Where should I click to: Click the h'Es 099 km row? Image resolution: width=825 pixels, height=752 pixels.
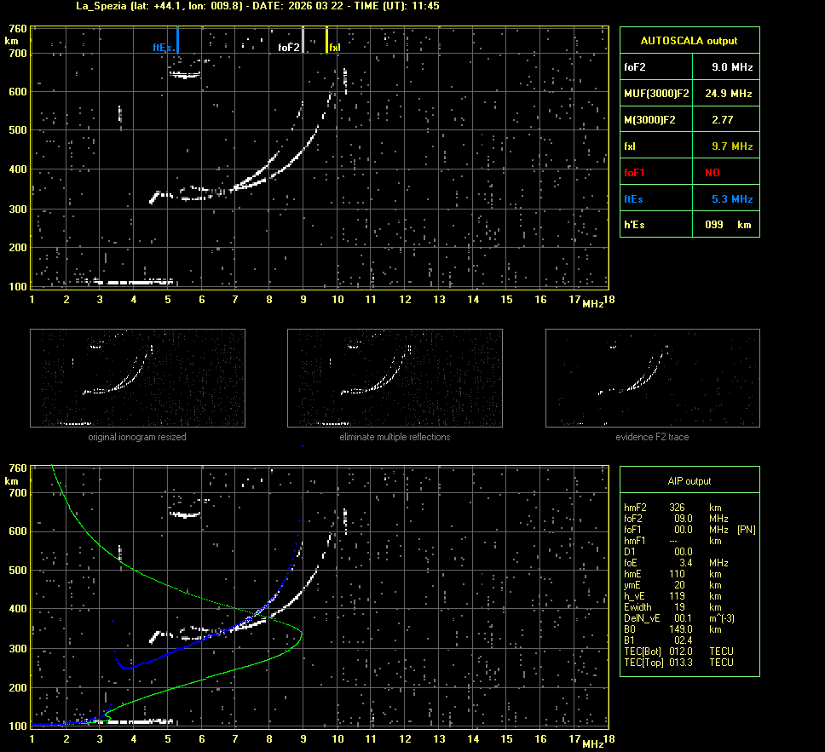tap(689, 225)
